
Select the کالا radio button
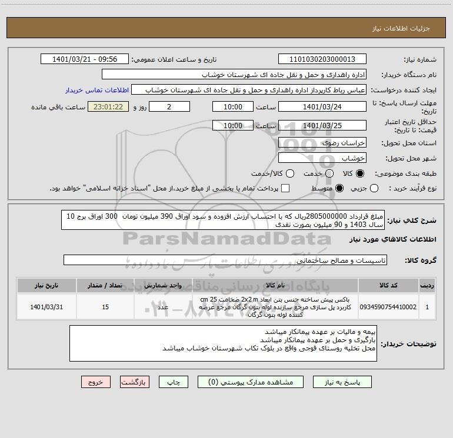pyautogui.click(x=360, y=173)
